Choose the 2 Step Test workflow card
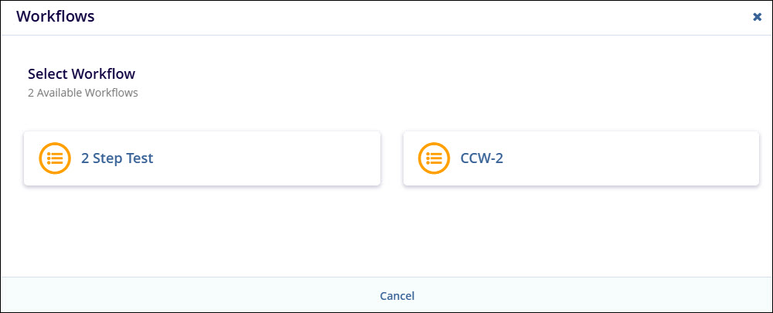 coord(202,158)
